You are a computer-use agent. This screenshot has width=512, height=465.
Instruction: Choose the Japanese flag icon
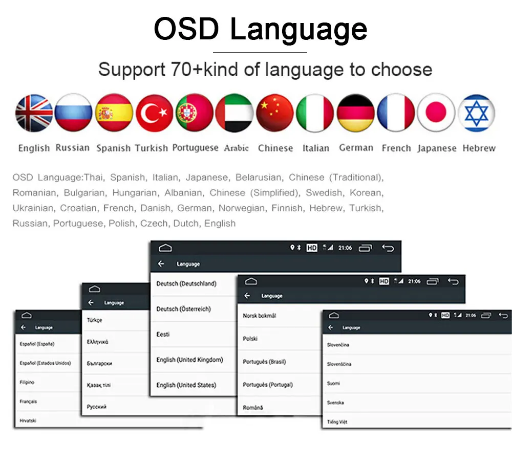436,113
